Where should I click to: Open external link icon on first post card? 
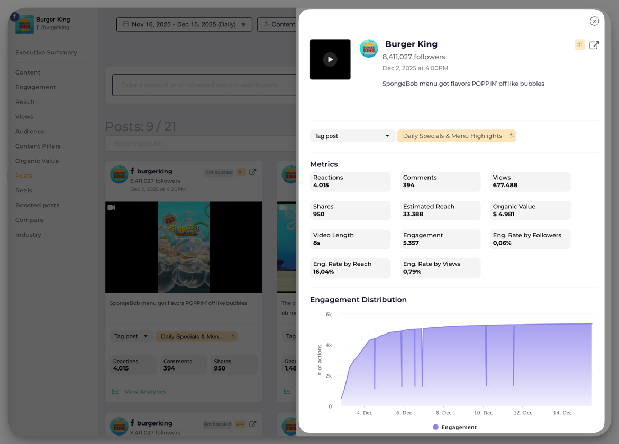[x=253, y=172]
